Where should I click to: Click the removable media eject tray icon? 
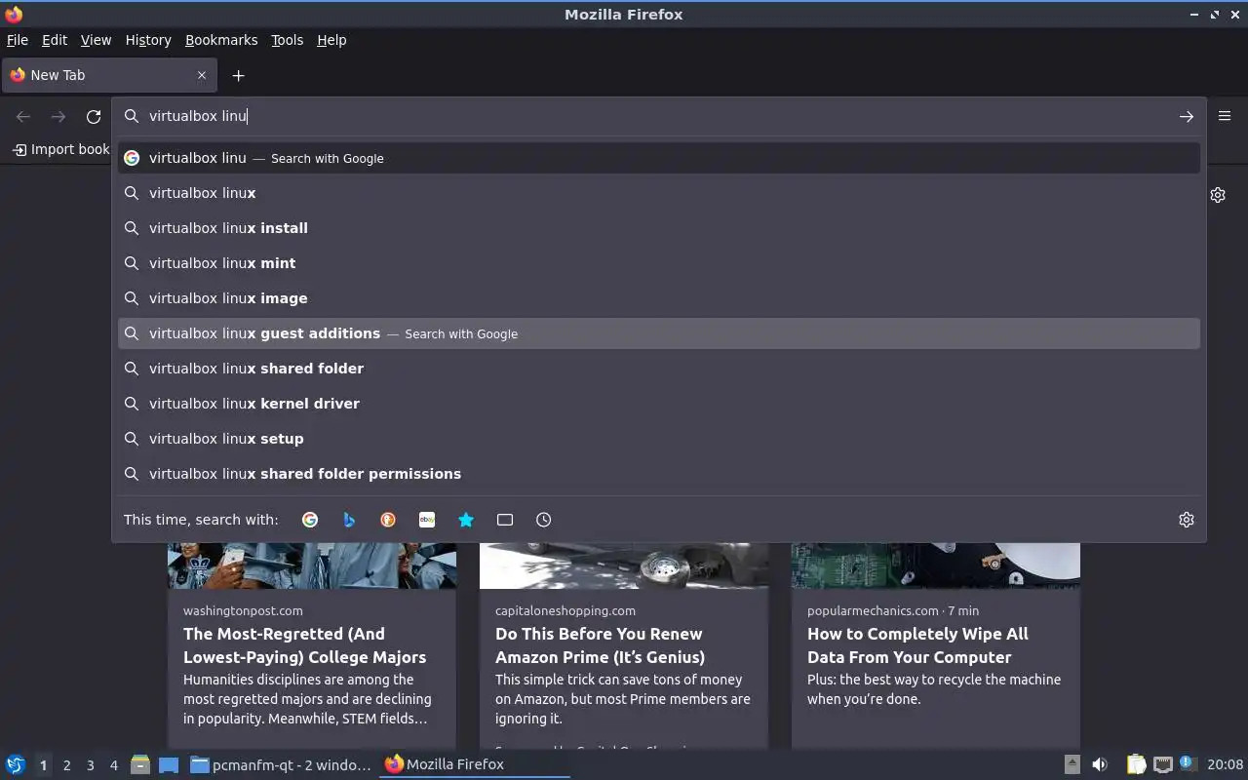(1072, 764)
